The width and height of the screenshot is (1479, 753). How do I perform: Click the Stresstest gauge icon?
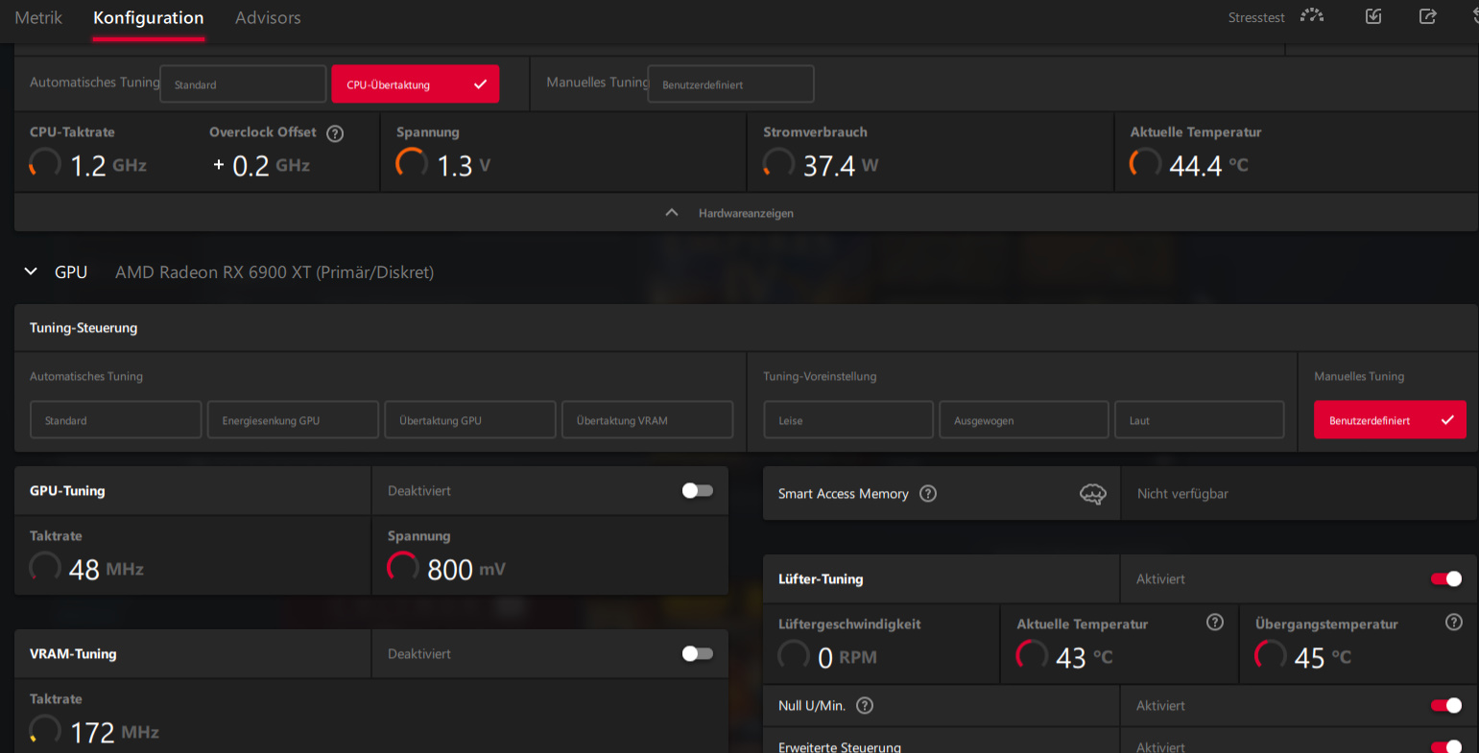[1312, 16]
